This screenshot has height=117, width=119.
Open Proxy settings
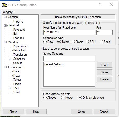[17, 75]
